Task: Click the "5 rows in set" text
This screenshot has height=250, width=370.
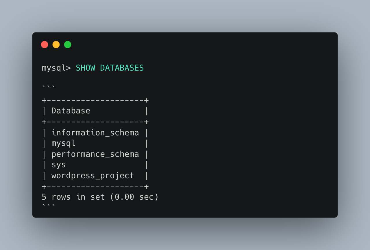Action: tap(73, 197)
